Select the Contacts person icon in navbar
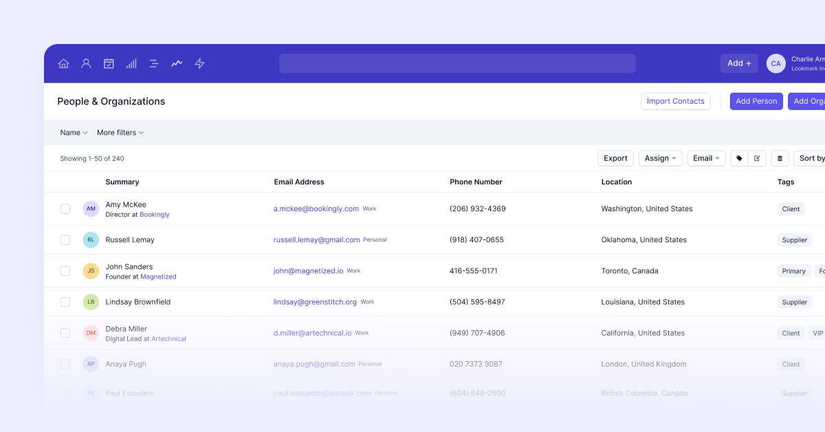The image size is (825, 432). 86,63
